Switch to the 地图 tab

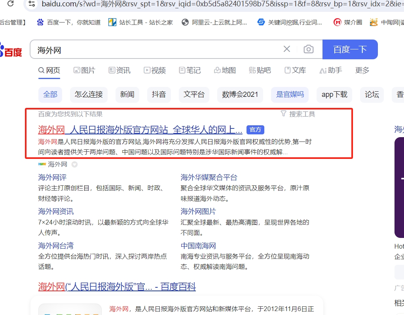pyautogui.click(x=225, y=70)
